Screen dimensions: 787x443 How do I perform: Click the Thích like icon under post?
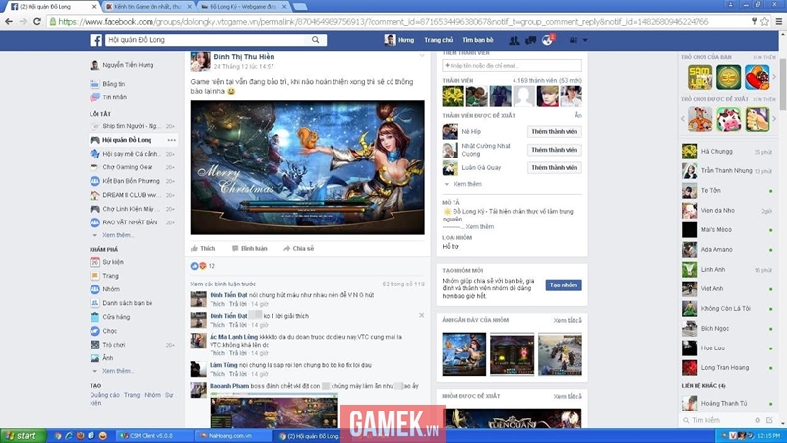[x=194, y=249]
